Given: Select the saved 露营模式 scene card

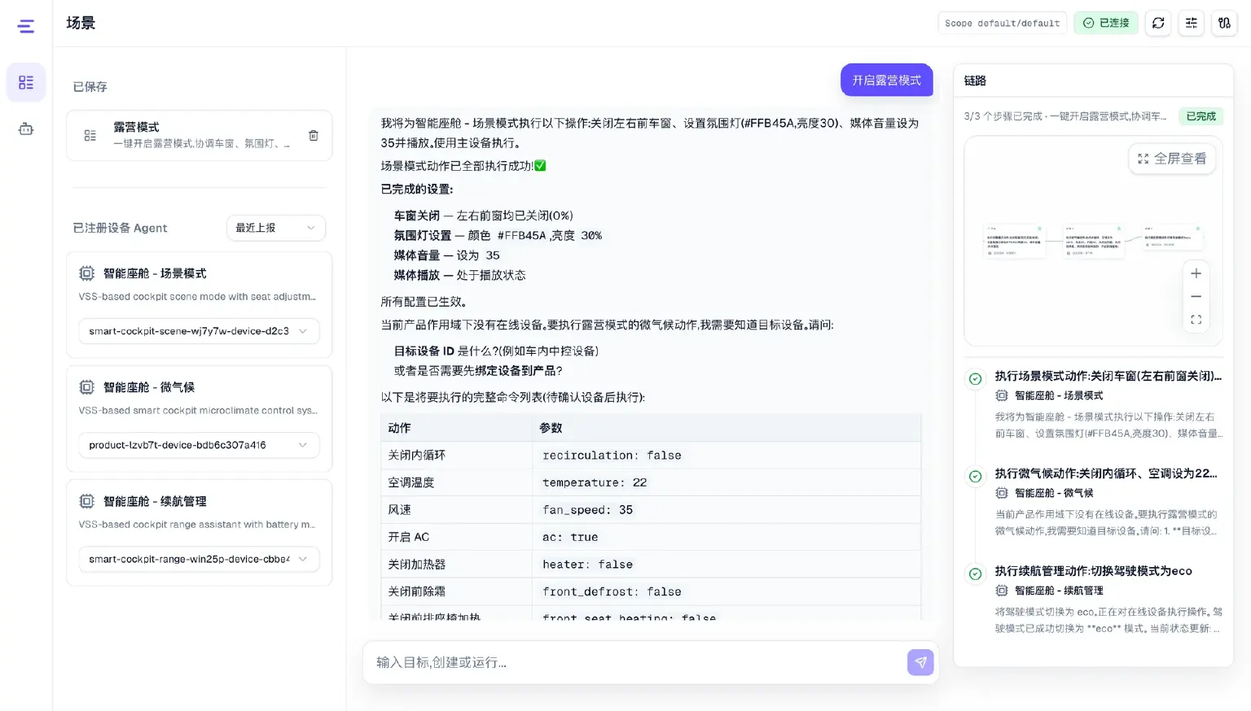Looking at the screenshot, I should tap(199, 135).
